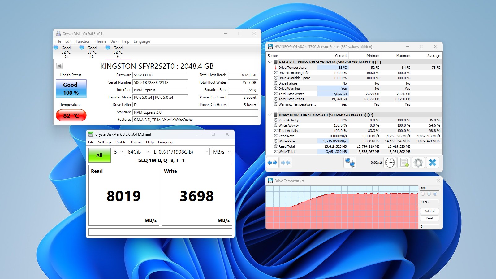Click the Power On Hours value 5 hours
Screen dimensions: 496x279
243,105
